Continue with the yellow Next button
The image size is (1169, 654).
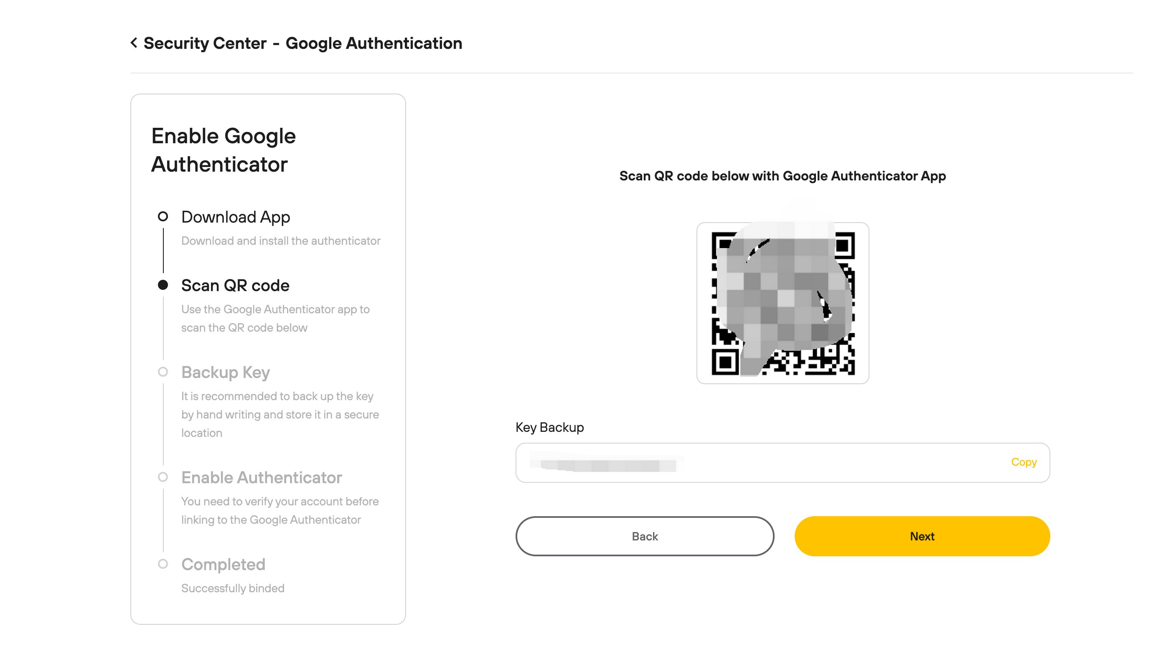click(922, 536)
